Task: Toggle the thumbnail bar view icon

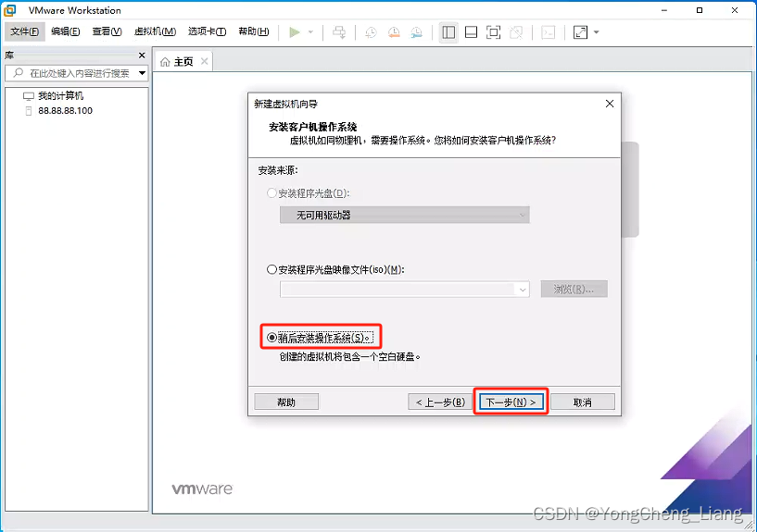Action: [471, 32]
